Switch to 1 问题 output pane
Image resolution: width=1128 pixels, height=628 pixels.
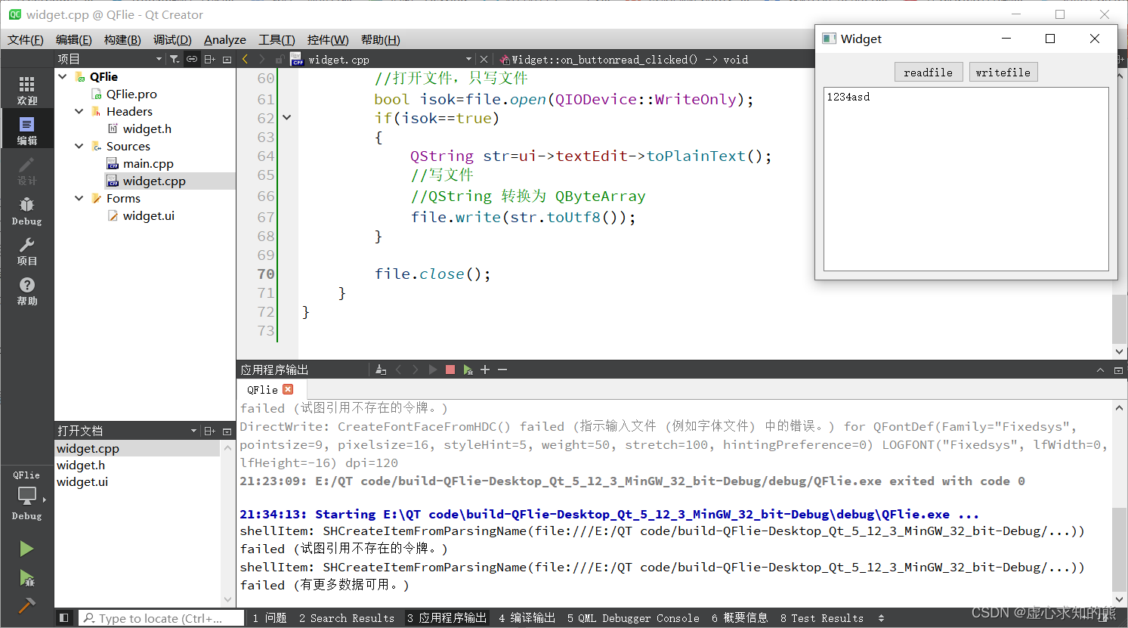click(270, 618)
